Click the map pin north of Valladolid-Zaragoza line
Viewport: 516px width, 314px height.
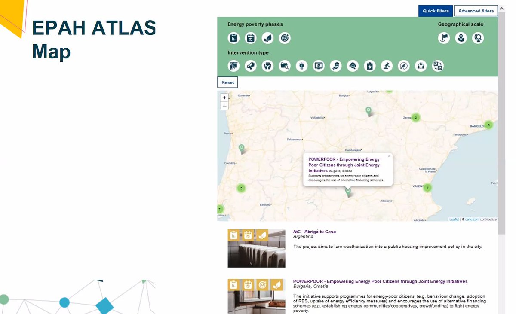tap(368, 111)
